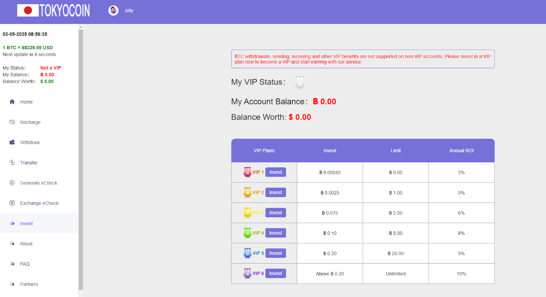Click the VIP 2 orange medal icon

coord(247,192)
